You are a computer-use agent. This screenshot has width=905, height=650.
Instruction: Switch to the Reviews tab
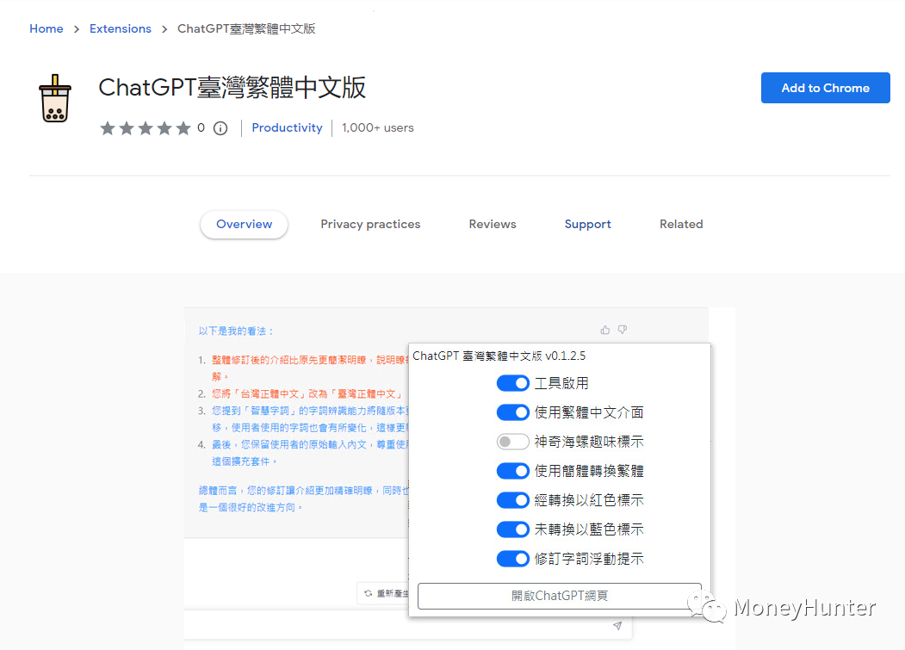tap(493, 224)
